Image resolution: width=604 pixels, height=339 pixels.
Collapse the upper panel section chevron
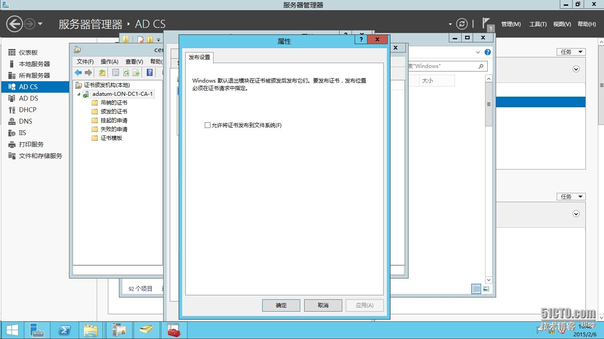[576, 69]
